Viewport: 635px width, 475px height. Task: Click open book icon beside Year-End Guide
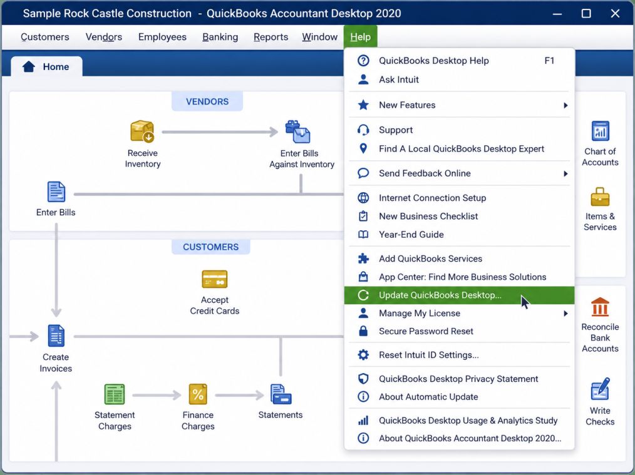(363, 235)
